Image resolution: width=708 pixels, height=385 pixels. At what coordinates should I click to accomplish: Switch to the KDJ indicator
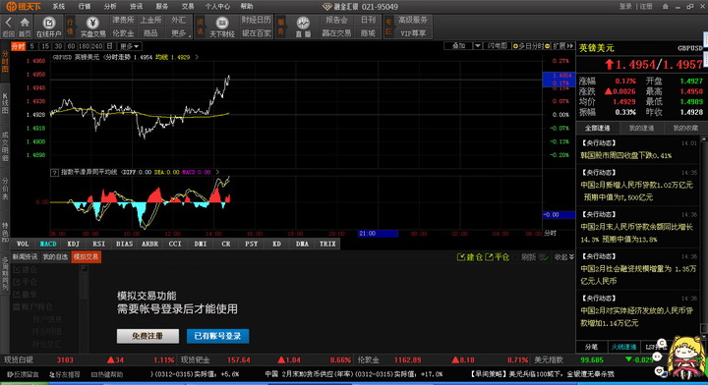[x=73, y=244]
